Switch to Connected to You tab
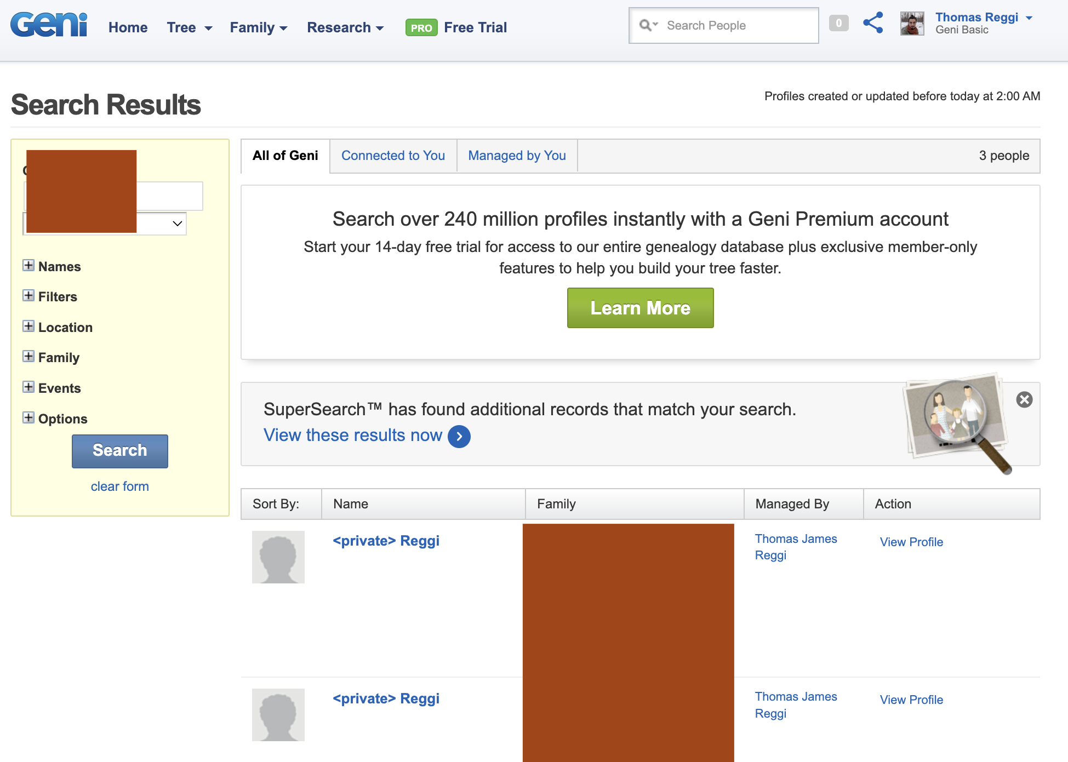The image size is (1068, 762). (393, 156)
